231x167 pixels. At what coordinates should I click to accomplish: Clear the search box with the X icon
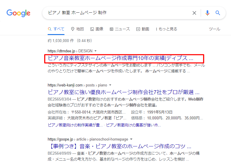194,13
